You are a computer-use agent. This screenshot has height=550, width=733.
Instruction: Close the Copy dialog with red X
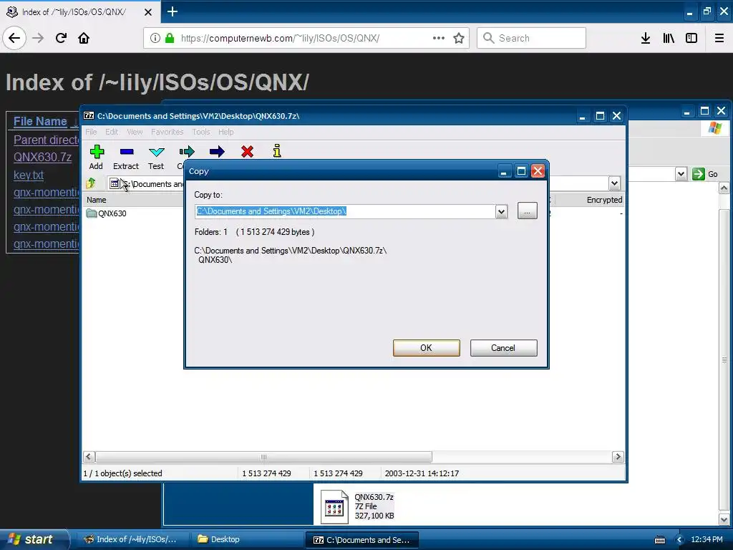(x=538, y=171)
